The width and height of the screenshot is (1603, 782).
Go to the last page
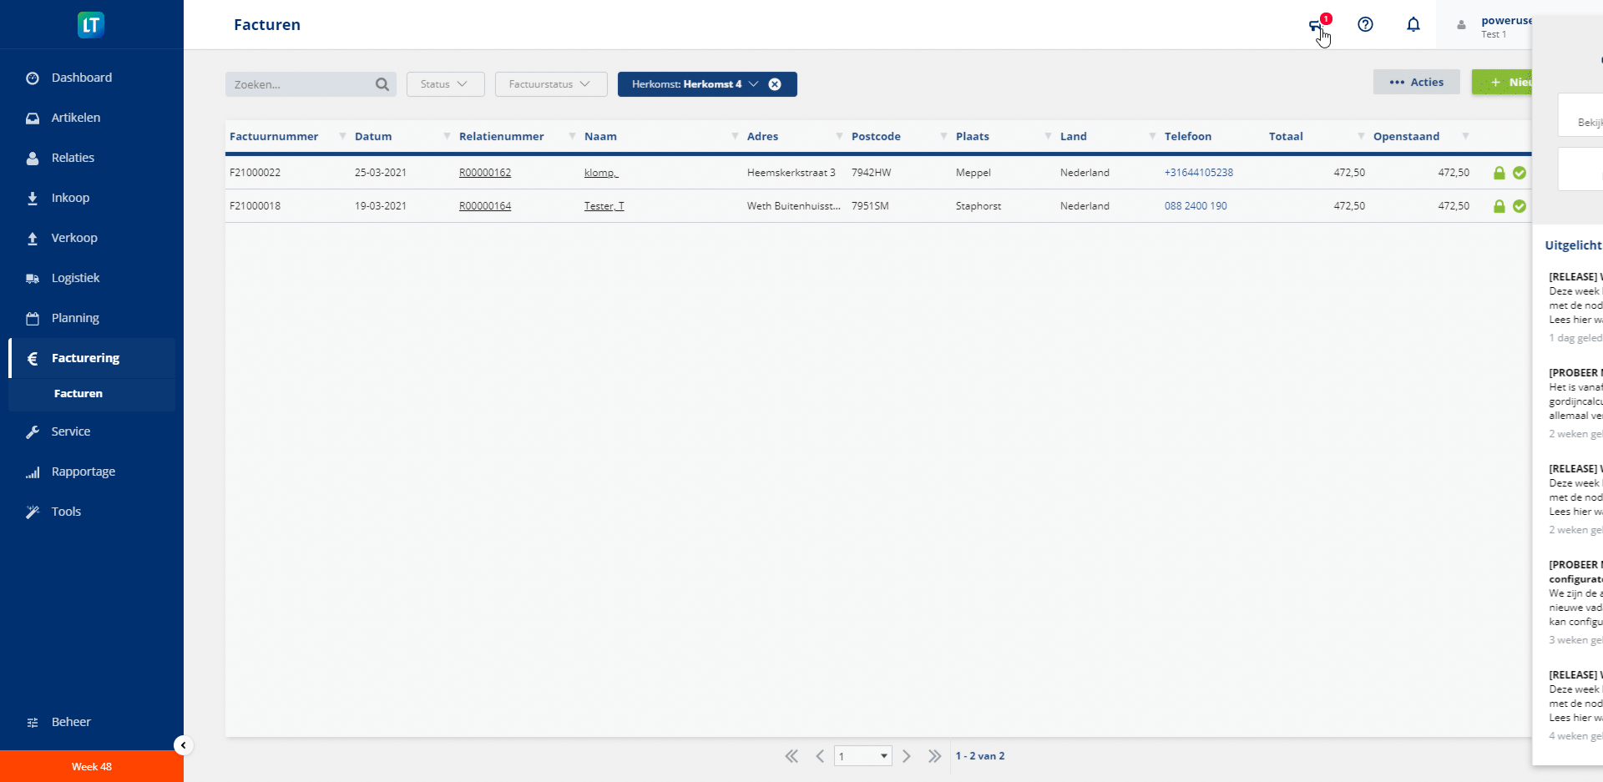point(934,756)
